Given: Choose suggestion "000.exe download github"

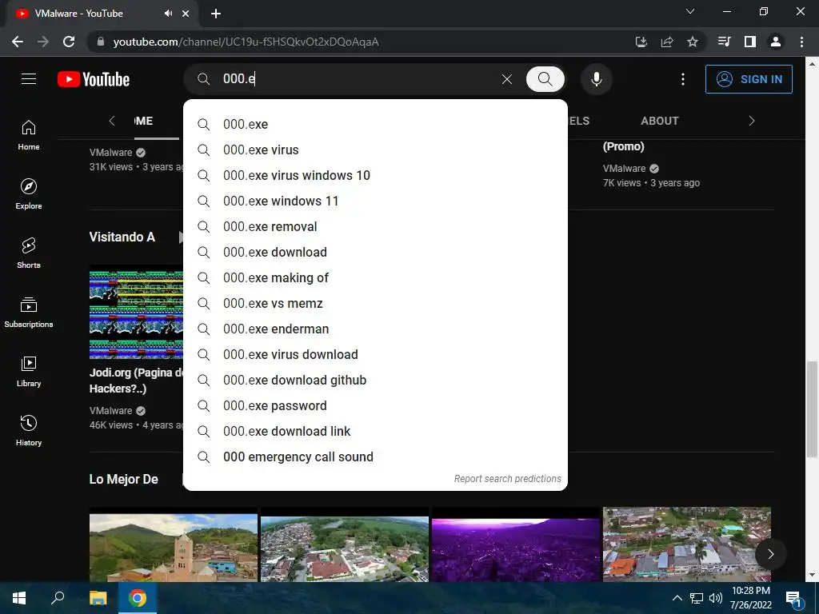Looking at the screenshot, I should click(375, 380).
